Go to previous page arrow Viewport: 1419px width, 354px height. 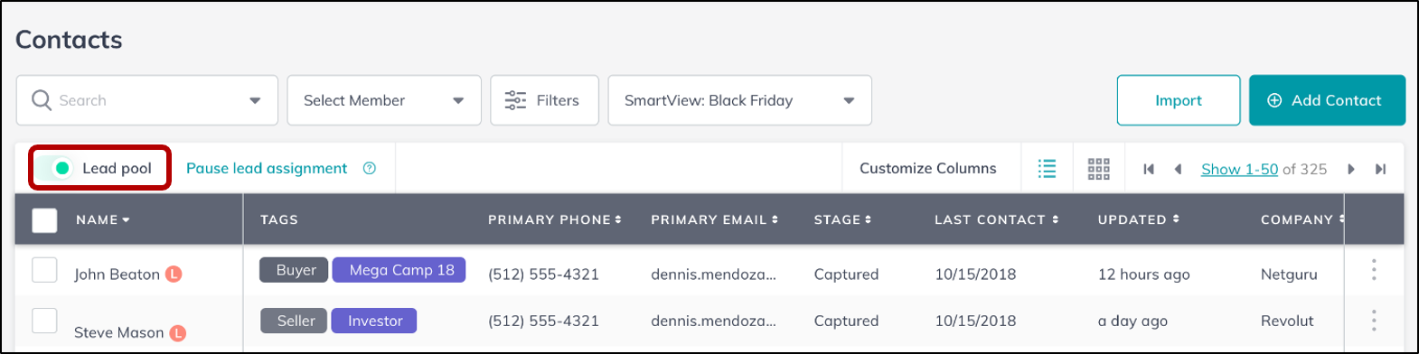click(x=1178, y=169)
